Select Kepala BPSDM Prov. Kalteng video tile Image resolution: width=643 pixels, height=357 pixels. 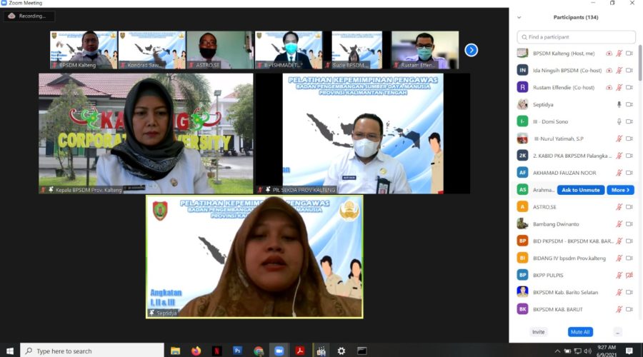coord(146,134)
